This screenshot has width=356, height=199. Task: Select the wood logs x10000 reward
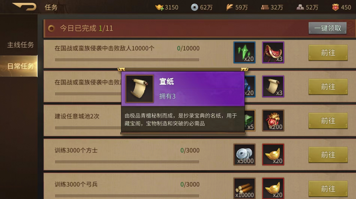pyautogui.click(x=245, y=188)
